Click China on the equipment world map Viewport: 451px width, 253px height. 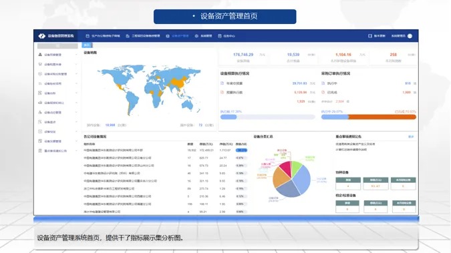[178, 83]
